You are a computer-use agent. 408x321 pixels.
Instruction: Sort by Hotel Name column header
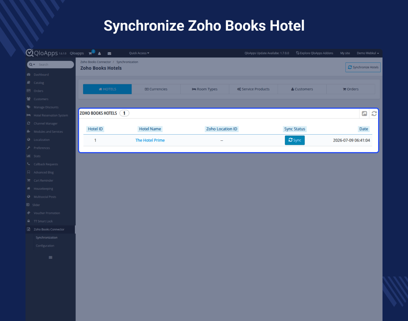[x=150, y=129]
